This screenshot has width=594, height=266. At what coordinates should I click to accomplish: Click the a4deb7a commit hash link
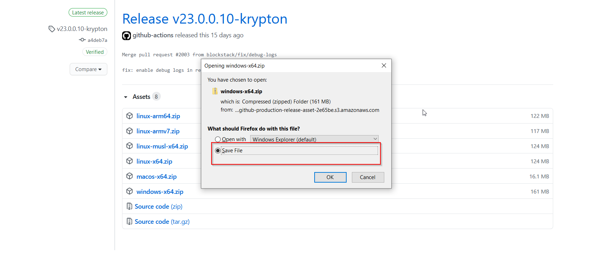pos(97,40)
